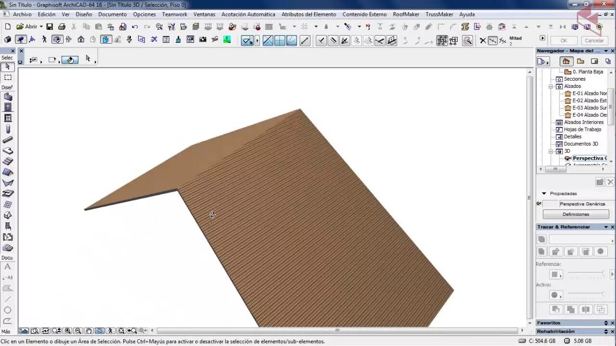The height and width of the screenshot is (346, 616).
Task: Open the Documento menu
Action: coord(113,14)
